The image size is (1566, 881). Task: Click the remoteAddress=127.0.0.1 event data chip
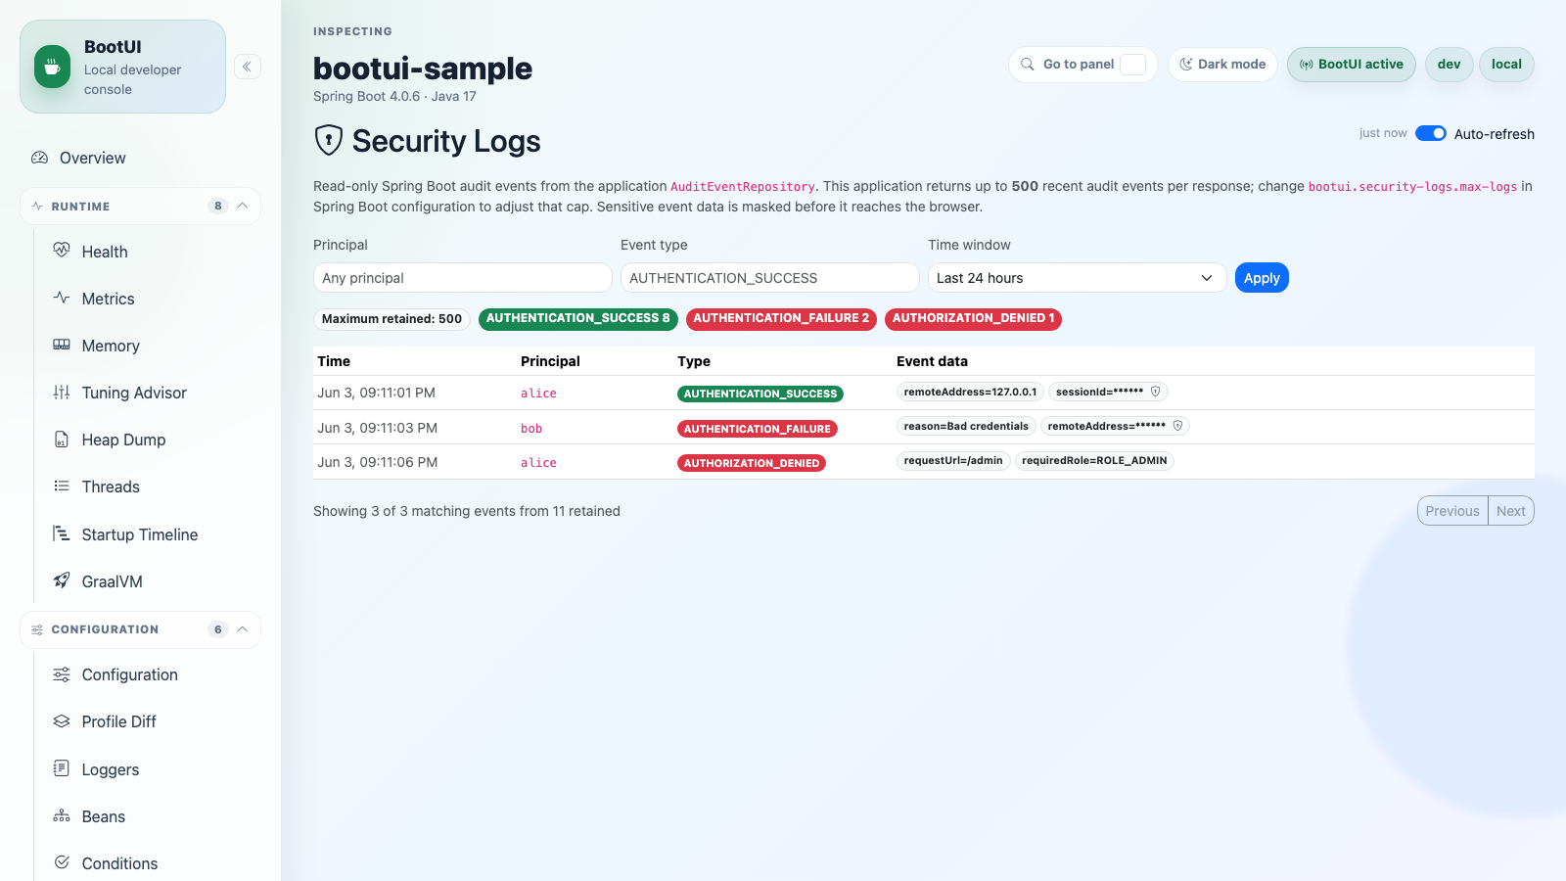tap(970, 392)
